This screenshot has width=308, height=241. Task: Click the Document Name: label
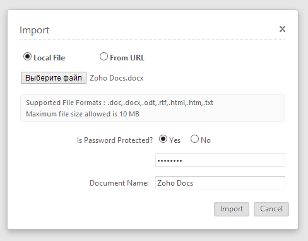pyautogui.click(x=119, y=183)
